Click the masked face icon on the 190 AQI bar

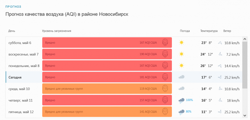point(165,54)
